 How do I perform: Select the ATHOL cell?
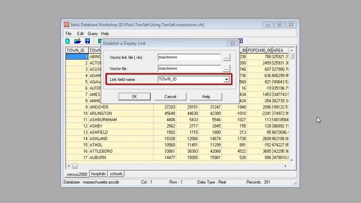[121, 145]
